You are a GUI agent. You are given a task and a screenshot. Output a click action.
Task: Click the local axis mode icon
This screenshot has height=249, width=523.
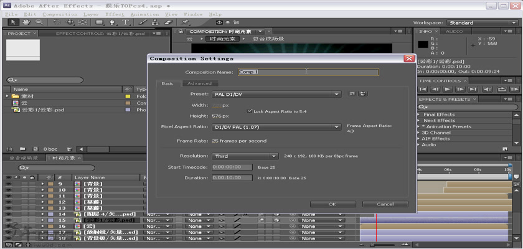coord(219,22)
